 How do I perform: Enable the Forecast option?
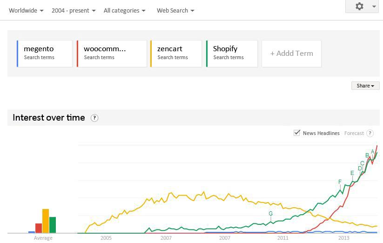(354, 133)
